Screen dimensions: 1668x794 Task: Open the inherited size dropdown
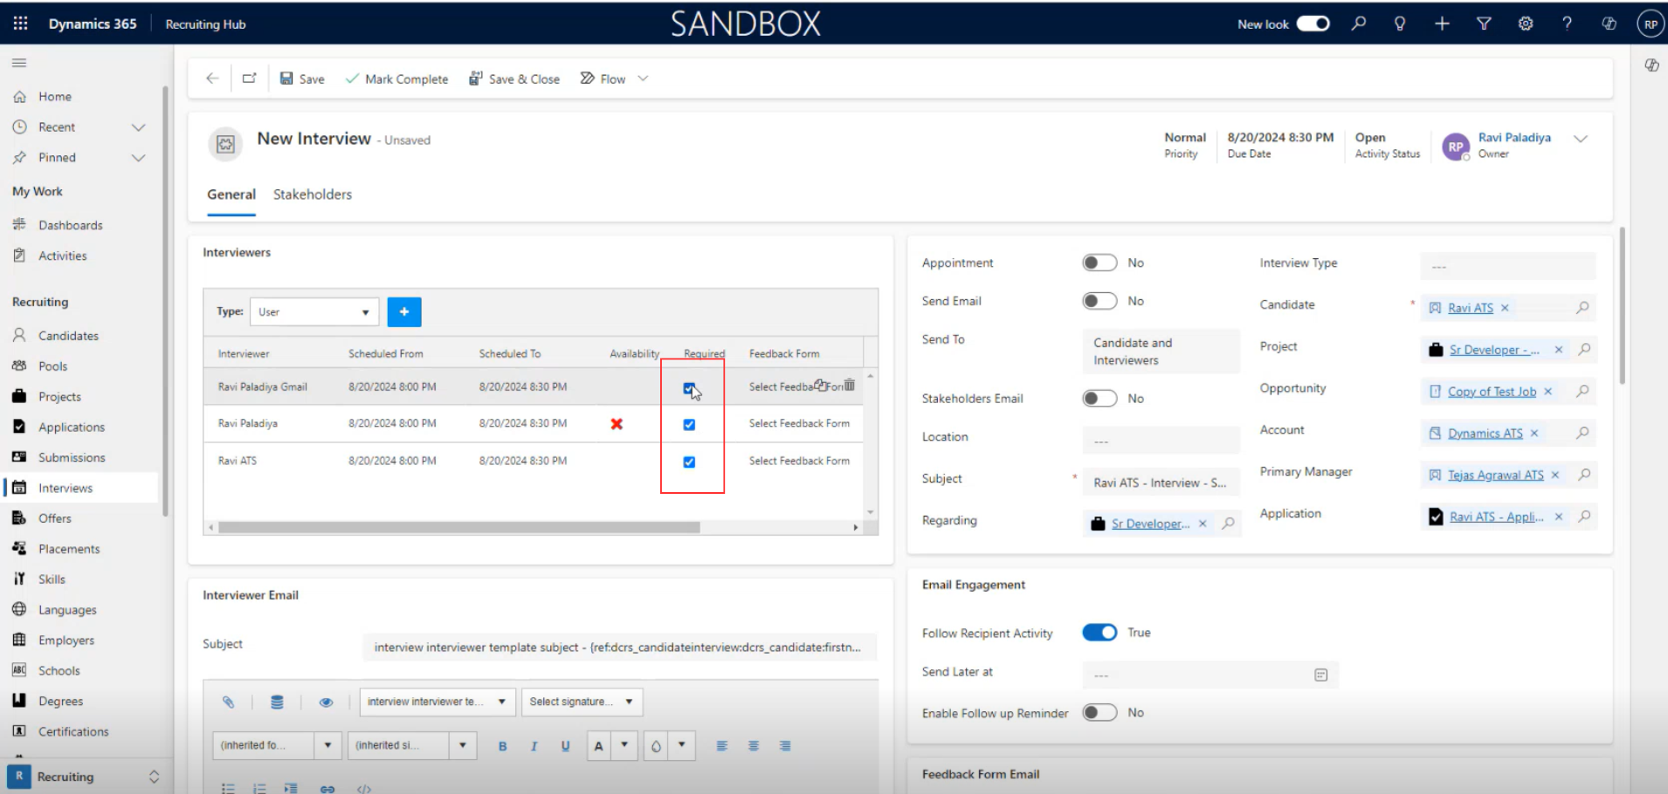[x=412, y=745]
